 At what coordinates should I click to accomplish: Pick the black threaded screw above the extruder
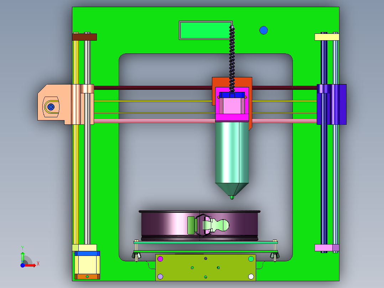pyautogui.click(x=232, y=59)
